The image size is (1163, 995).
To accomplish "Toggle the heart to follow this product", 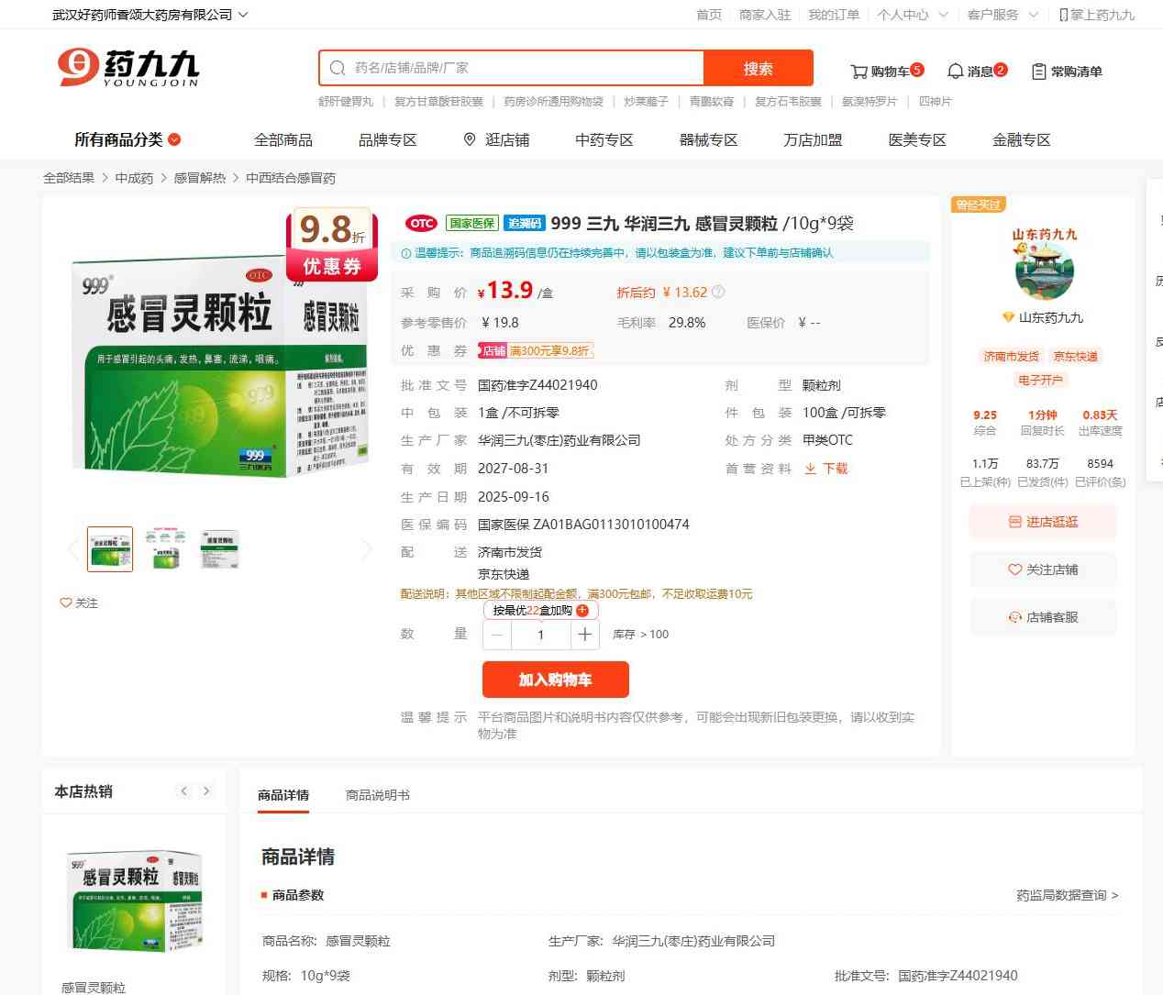I will point(66,603).
